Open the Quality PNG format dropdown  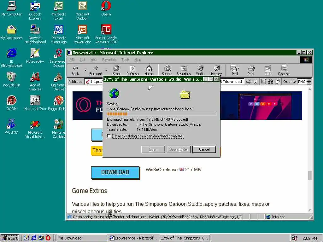click(x=309, y=82)
